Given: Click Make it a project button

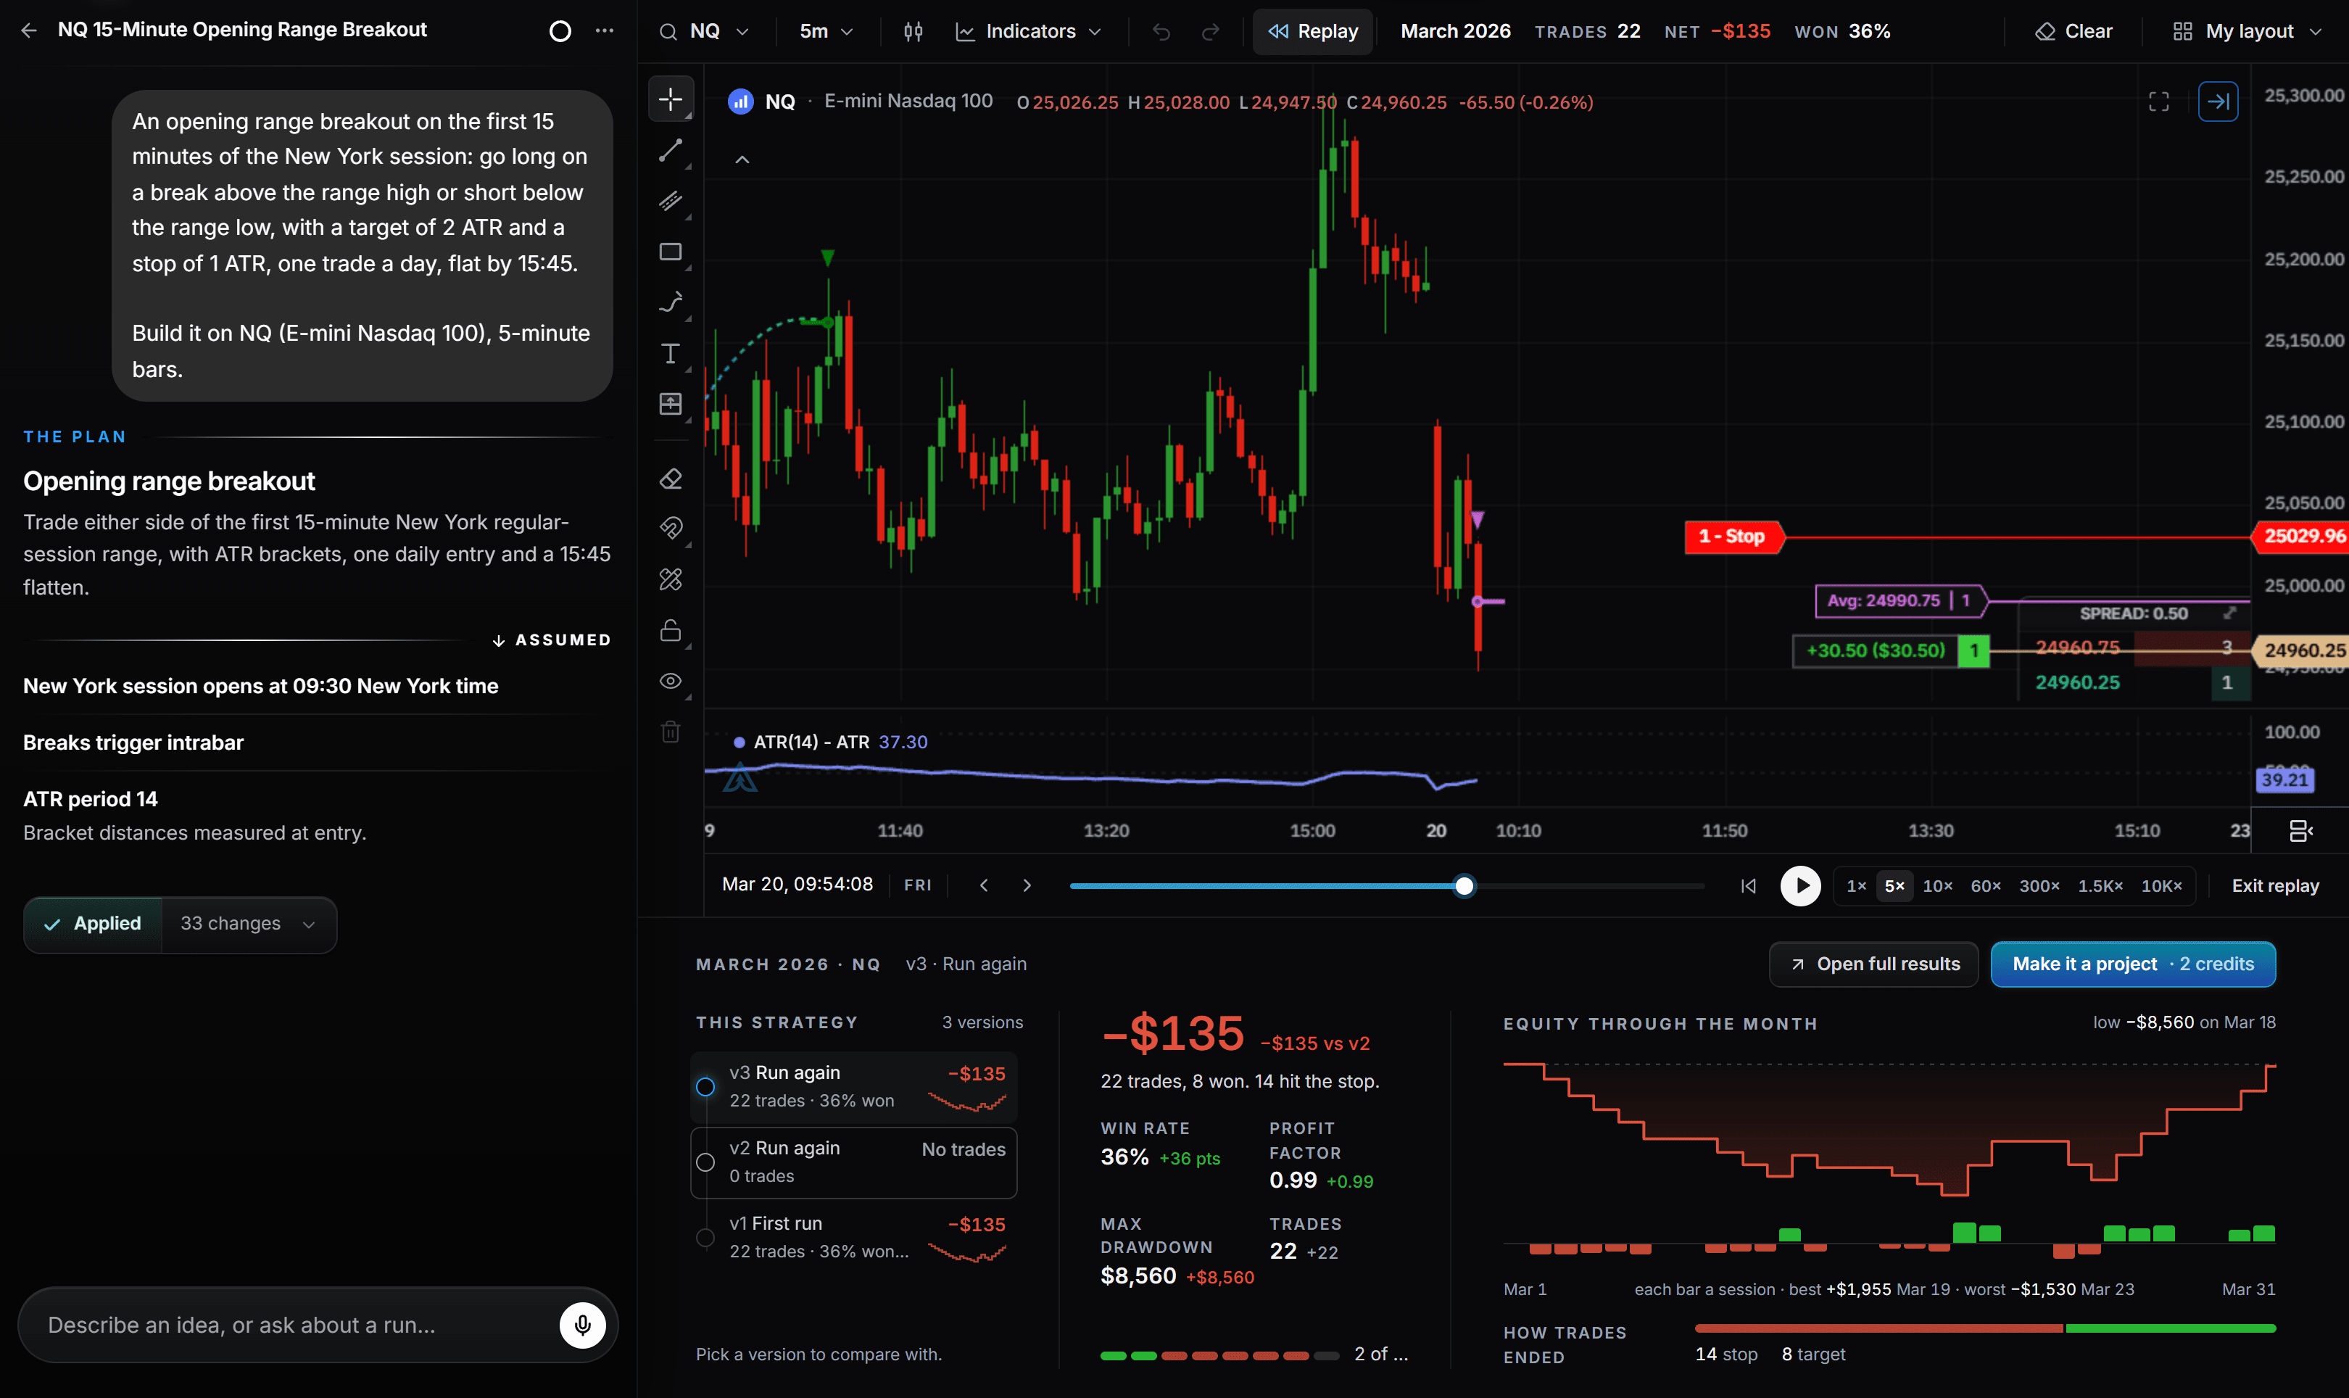Looking at the screenshot, I should pos(2134,964).
